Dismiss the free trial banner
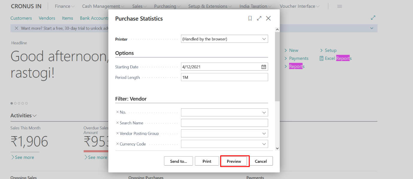The width and height of the screenshot is (413, 179). coord(17,28)
